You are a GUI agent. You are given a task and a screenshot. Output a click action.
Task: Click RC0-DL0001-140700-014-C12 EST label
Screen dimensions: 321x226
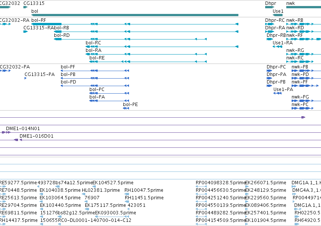[95, 220]
